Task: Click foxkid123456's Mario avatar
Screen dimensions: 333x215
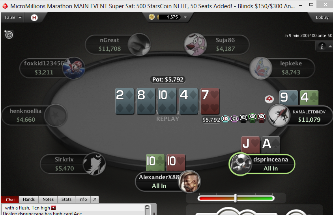Action: (74, 68)
